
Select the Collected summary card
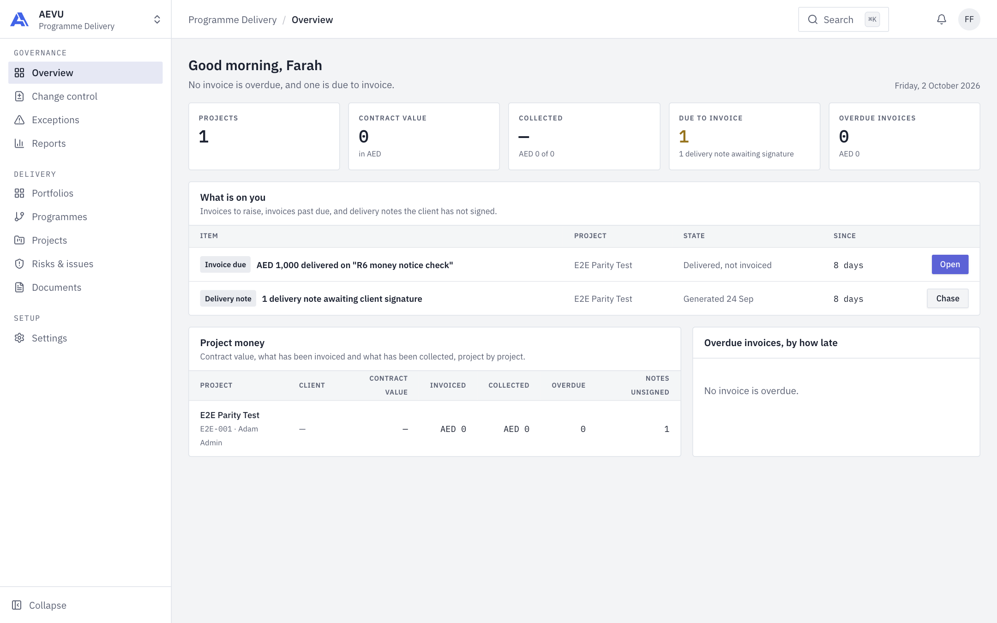point(584,136)
